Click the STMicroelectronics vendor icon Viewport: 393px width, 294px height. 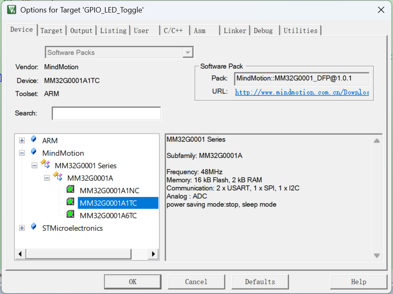[x=34, y=227]
